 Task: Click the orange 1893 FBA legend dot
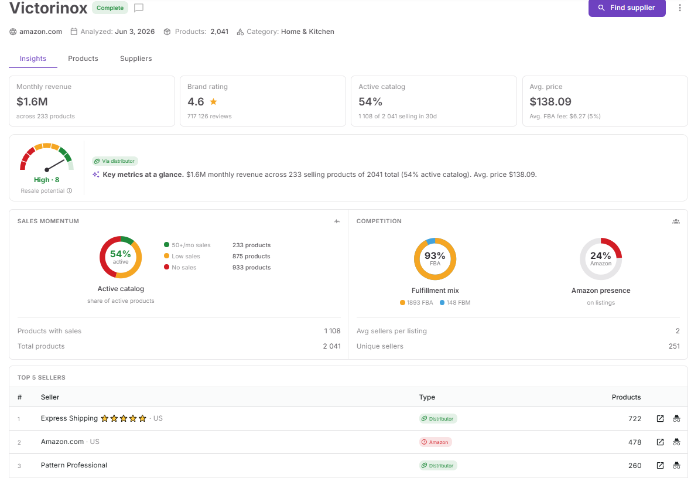402,302
